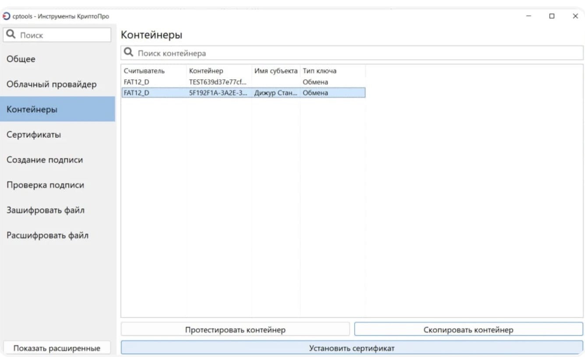Switch to Создание подписи section
Screen dimensions: 585x357
[x=45, y=160]
